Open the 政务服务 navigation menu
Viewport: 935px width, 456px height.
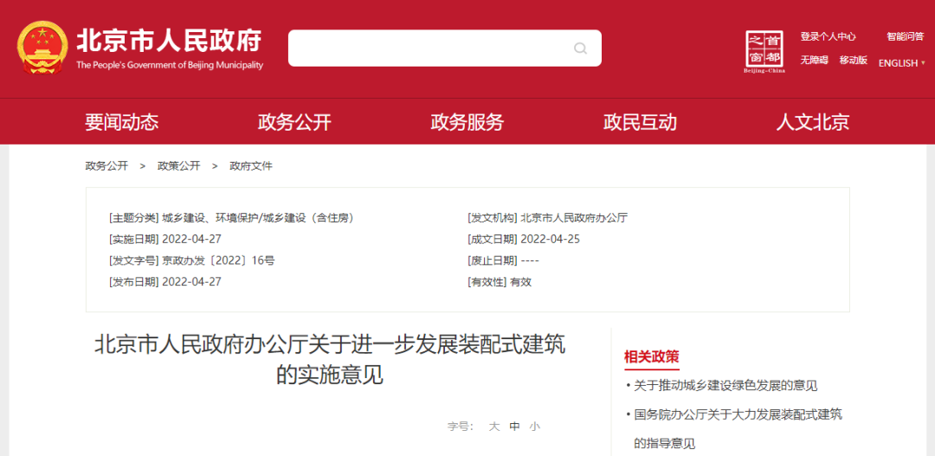tap(467, 122)
